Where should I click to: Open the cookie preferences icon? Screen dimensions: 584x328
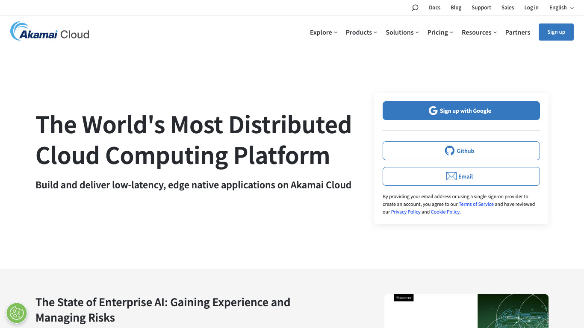click(x=17, y=313)
